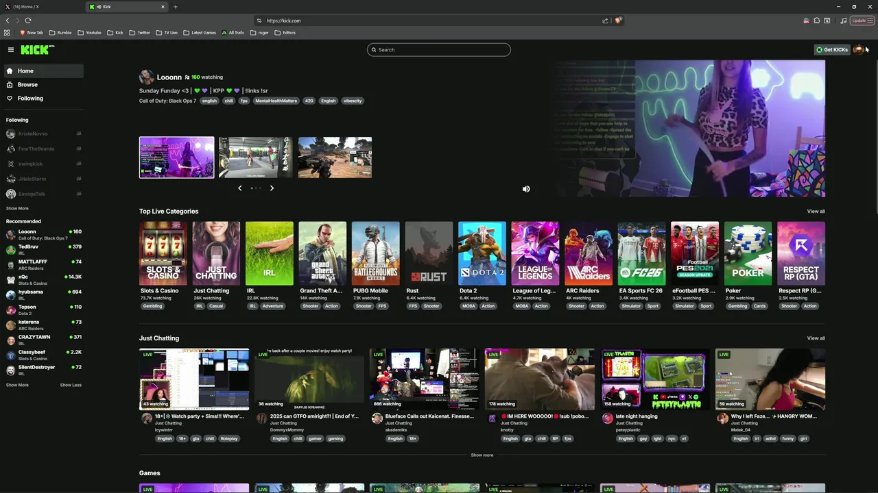The height and width of the screenshot is (493, 878).
Task: Open the Brave shields icon
Action: coord(618,21)
